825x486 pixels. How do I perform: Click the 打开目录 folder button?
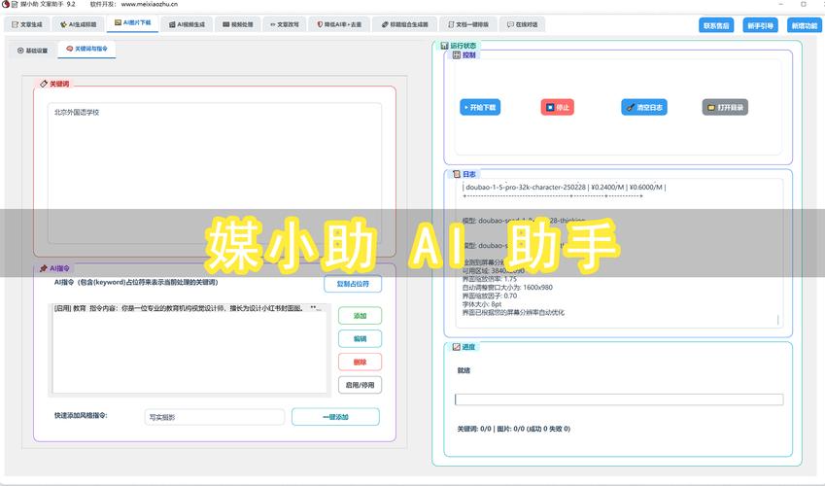[725, 108]
